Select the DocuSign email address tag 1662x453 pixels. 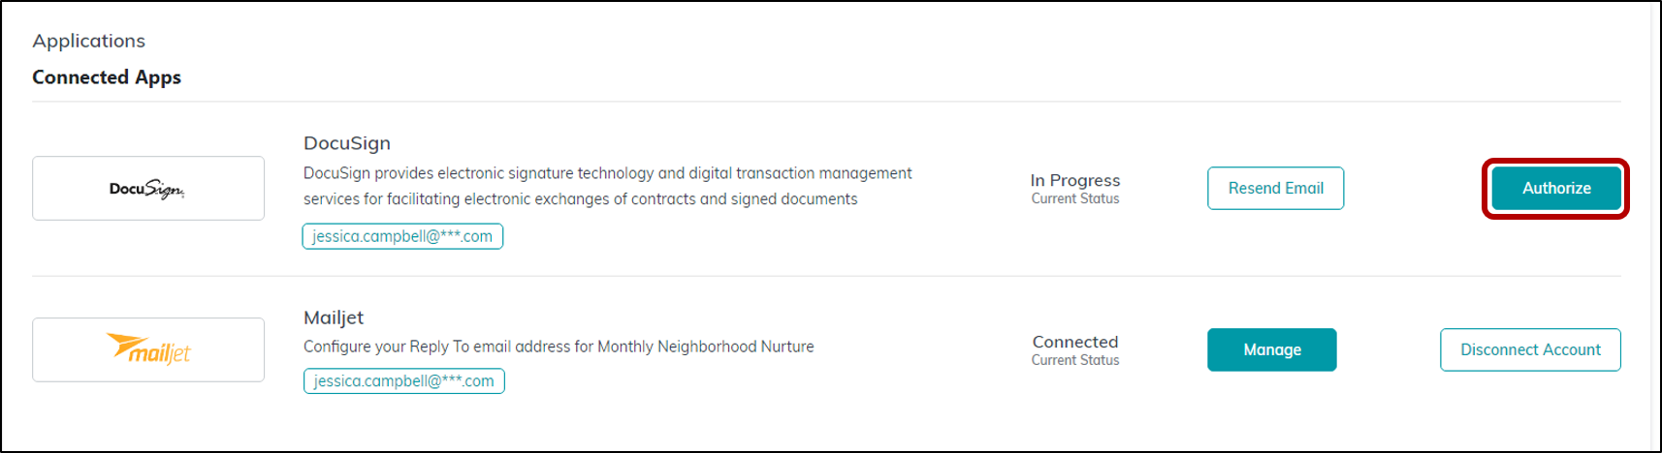click(402, 236)
